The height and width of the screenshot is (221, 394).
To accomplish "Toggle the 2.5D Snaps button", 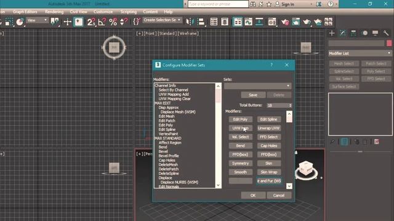I will 91,22.
